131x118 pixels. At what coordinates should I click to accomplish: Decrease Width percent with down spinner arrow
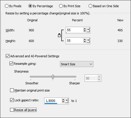coord(85,31)
